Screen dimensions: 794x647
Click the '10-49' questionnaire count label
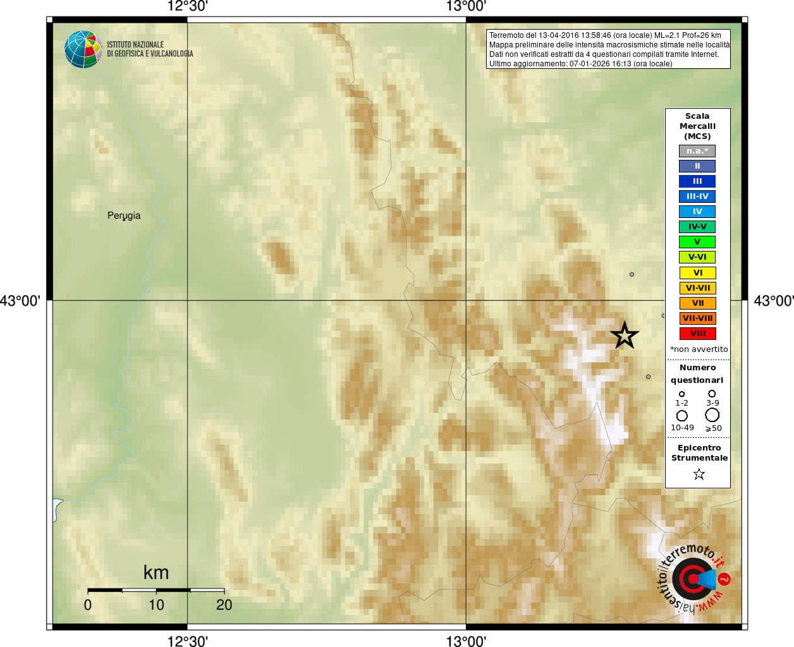682,428
